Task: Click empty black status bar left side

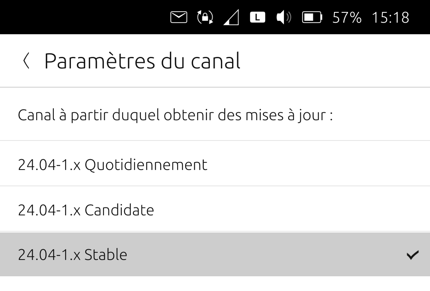Action: pos(80,18)
